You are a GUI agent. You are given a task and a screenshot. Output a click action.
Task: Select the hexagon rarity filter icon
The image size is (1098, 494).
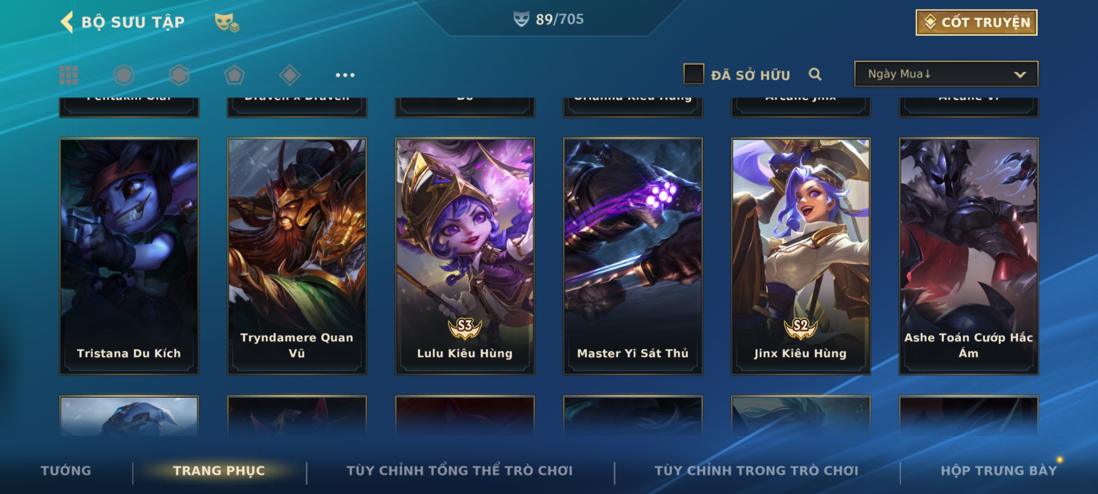coord(179,75)
